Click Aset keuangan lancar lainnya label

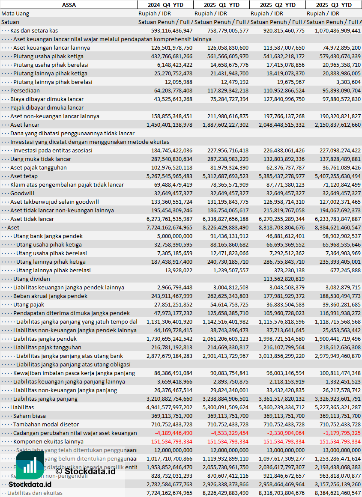(x=51, y=48)
